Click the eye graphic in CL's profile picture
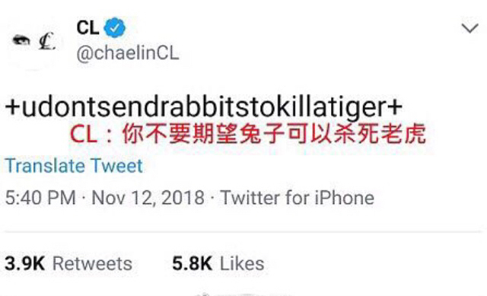 tap(21, 40)
